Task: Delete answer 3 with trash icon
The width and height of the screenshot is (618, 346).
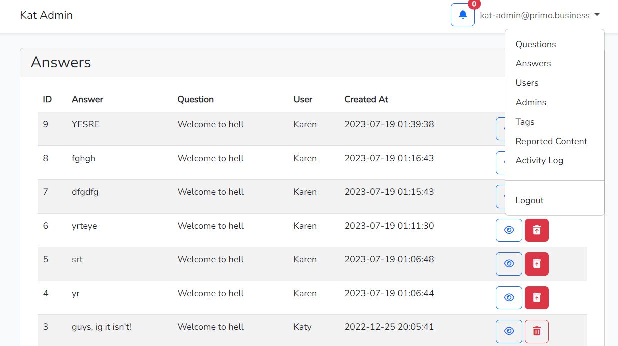Action: (537, 331)
